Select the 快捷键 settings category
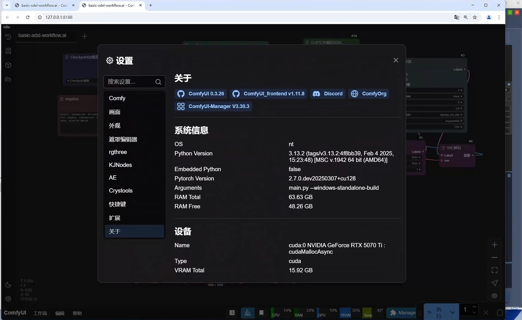522x320 pixels. (134, 204)
